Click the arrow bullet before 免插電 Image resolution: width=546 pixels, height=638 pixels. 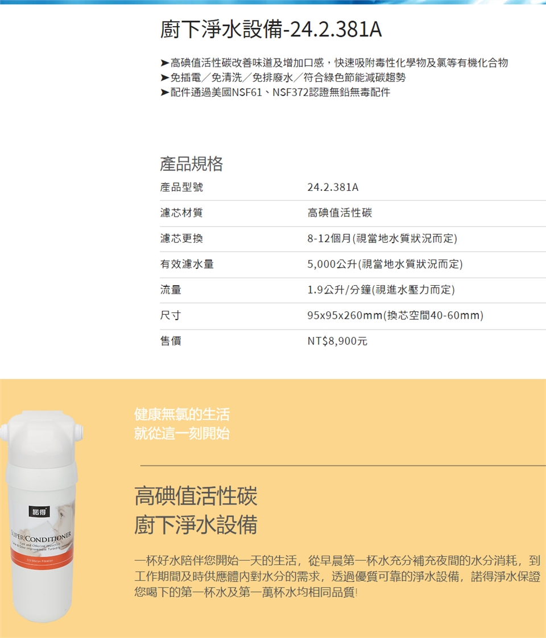tap(164, 77)
